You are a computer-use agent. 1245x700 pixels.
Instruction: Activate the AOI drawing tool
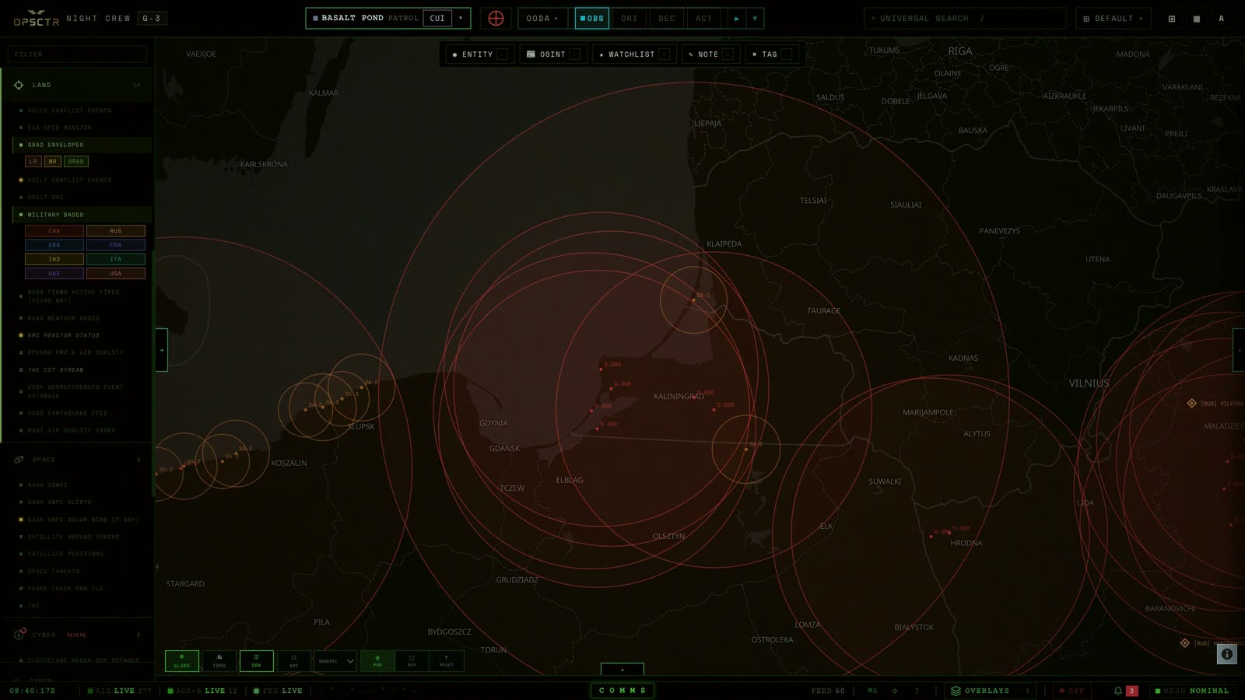click(x=293, y=661)
